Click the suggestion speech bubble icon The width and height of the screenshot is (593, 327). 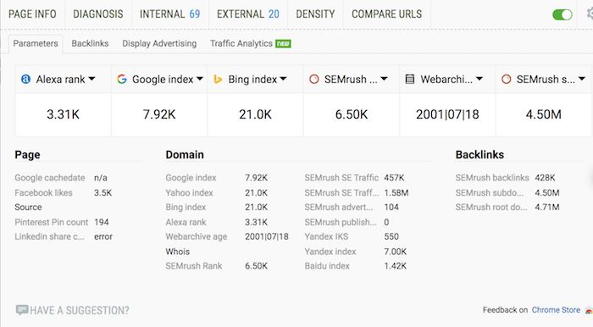click(x=21, y=310)
